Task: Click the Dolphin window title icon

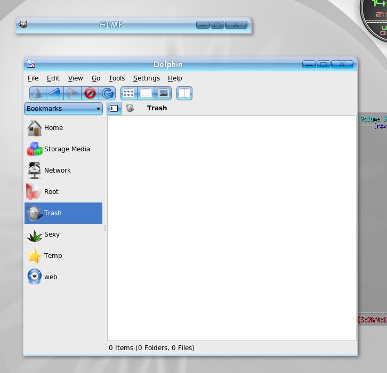Action: coord(31,64)
